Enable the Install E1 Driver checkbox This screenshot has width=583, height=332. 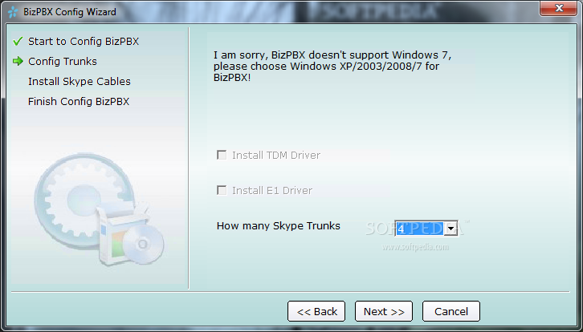(x=222, y=190)
